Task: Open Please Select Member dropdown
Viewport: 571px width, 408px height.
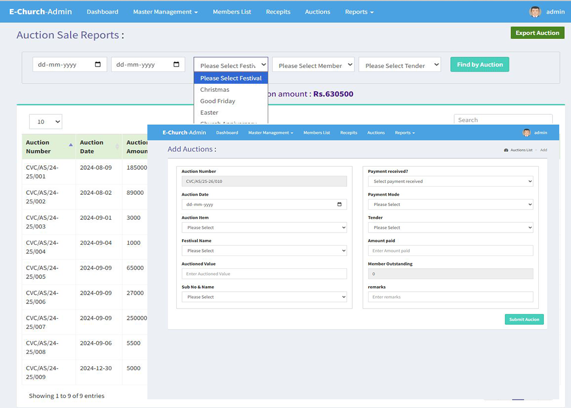Action: [x=313, y=65]
